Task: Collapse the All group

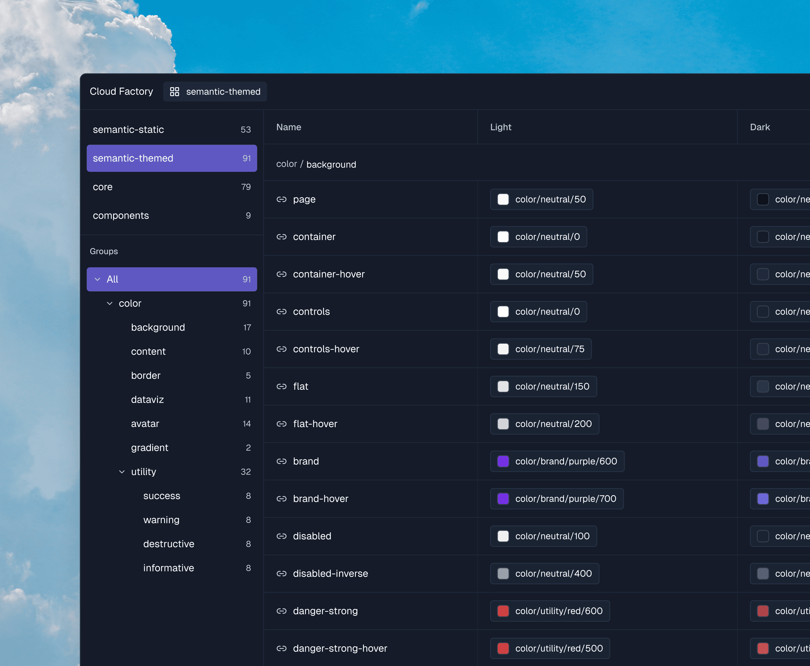Action: pos(98,279)
